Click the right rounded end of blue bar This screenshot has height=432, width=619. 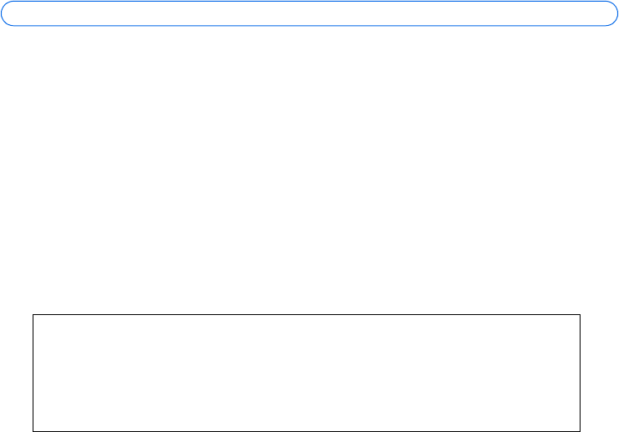[x=609, y=13]
